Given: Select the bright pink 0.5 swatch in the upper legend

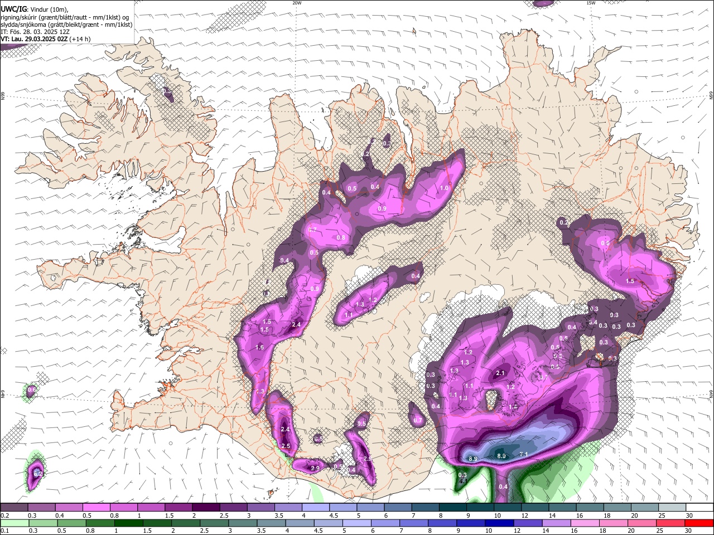Looking at the screenshot, I should point(97,507).
